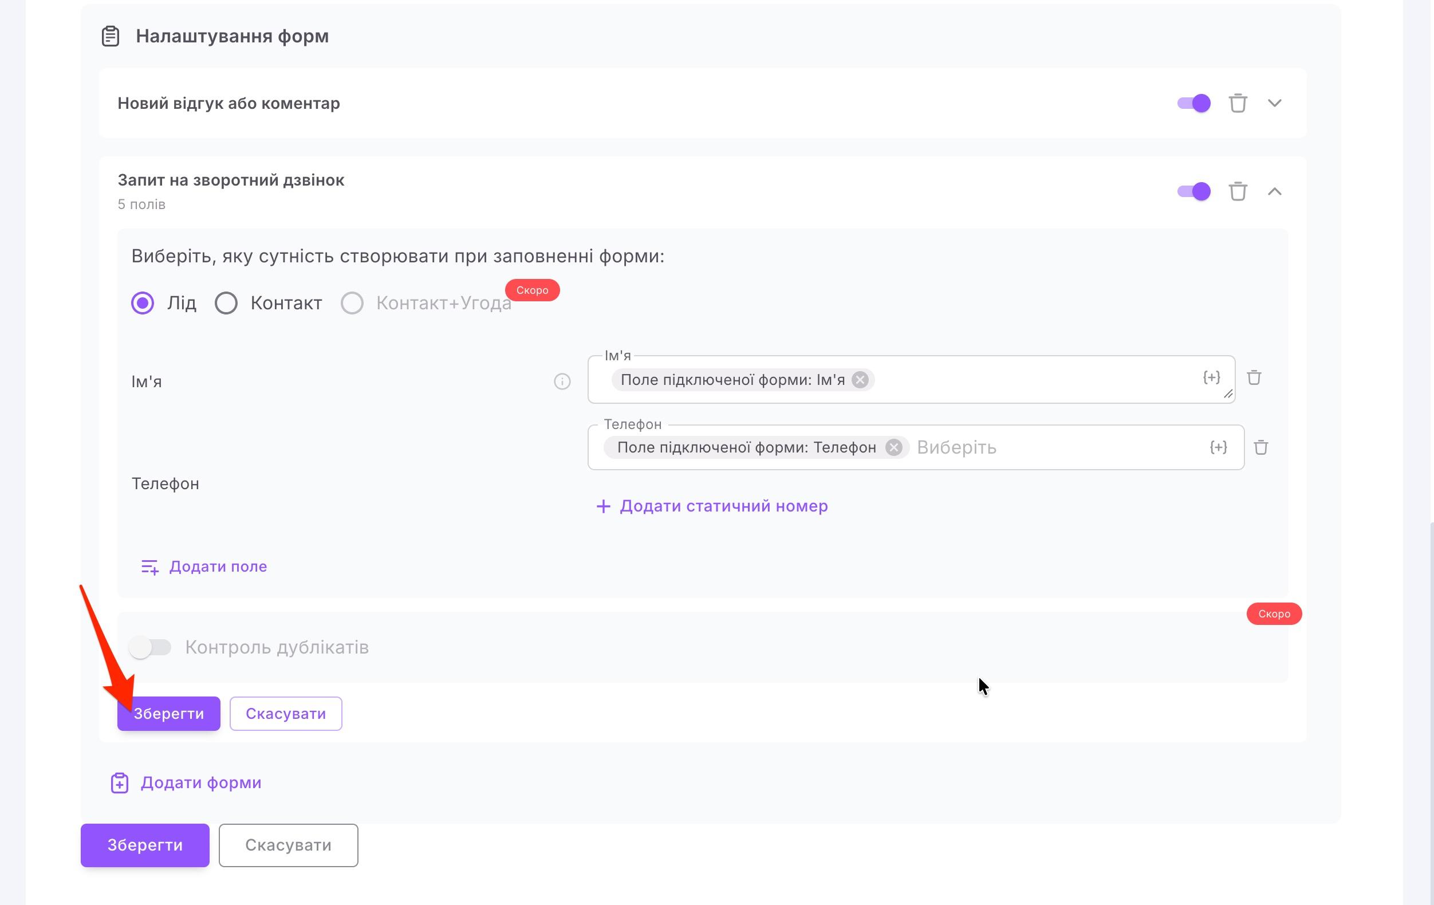Toggle off the 'Запит на зворотний дзвінок' form
1434x905 pixels.
1193,191
